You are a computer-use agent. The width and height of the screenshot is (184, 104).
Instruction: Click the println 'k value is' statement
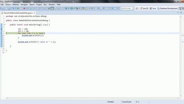coord(37,42)
